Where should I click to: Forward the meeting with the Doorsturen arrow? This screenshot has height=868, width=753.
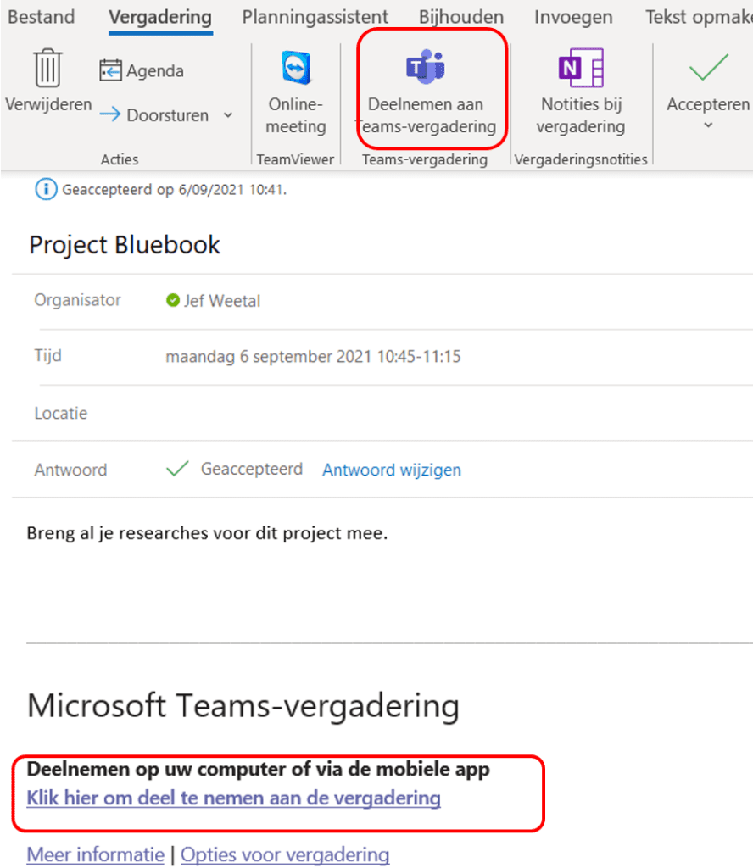154,115
